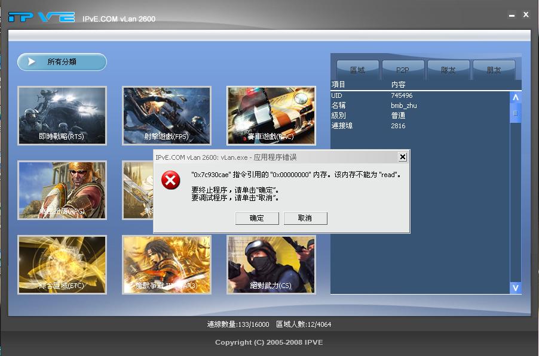The image size is (539, 356).
Task: Click the IPVE logo in title bar
Action: click(42, 17)
